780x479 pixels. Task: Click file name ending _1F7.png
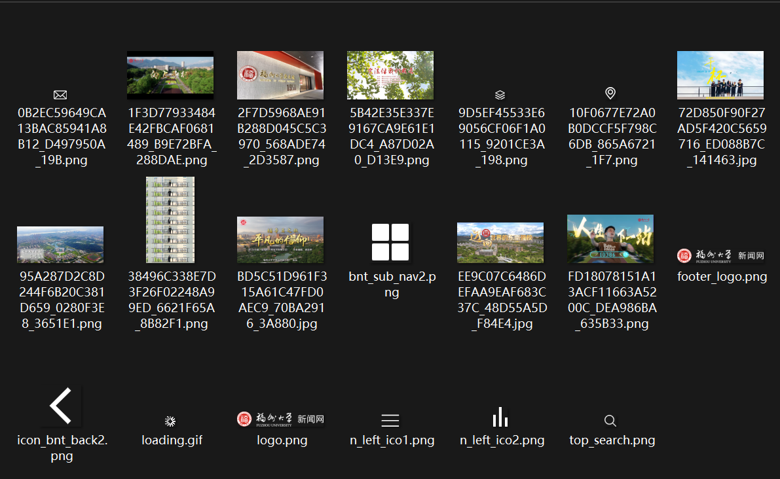point(612,136)
